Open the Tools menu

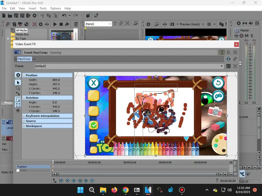(x=43, y=8)
